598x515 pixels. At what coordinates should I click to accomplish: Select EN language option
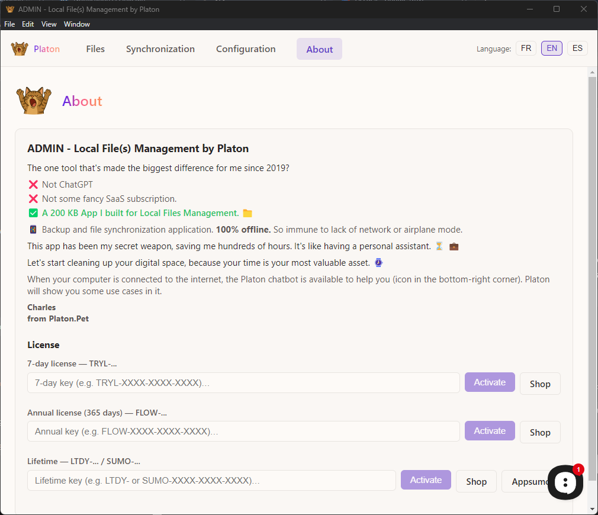pyautogui.click(x=552, y=49)
